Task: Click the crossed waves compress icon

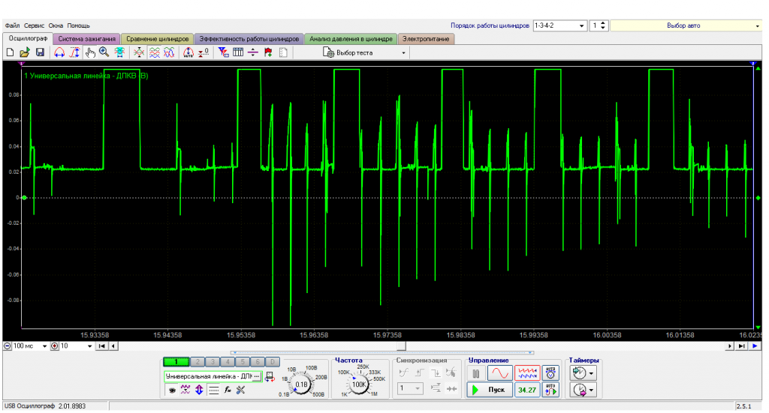Action: (139, 52)
